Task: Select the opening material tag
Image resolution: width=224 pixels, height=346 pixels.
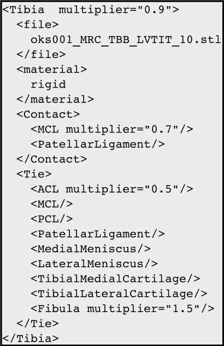Action: (x=52, y=70)
